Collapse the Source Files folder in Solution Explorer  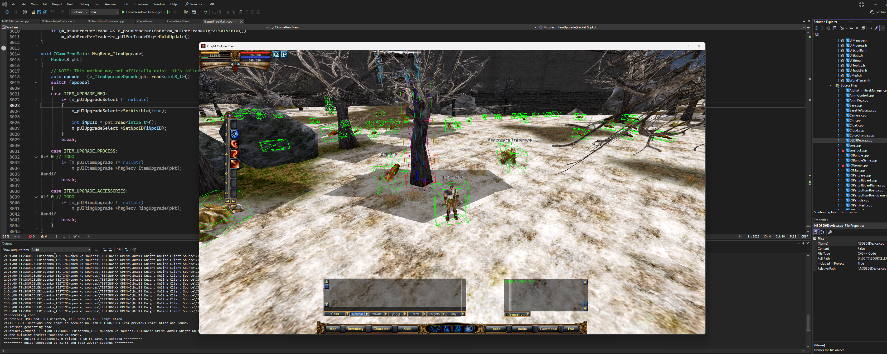(x=831, y=85)
